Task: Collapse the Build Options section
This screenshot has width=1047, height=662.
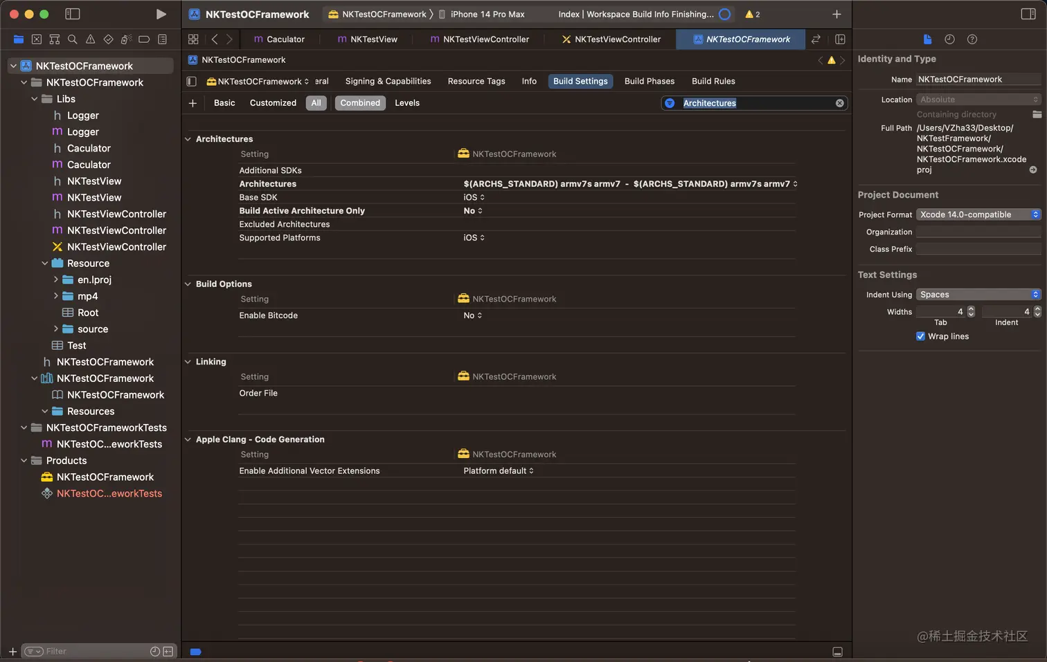Action: point(188,284)
